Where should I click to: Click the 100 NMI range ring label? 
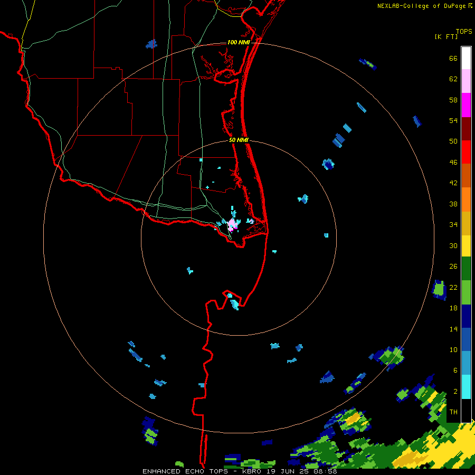pos(239,42)
